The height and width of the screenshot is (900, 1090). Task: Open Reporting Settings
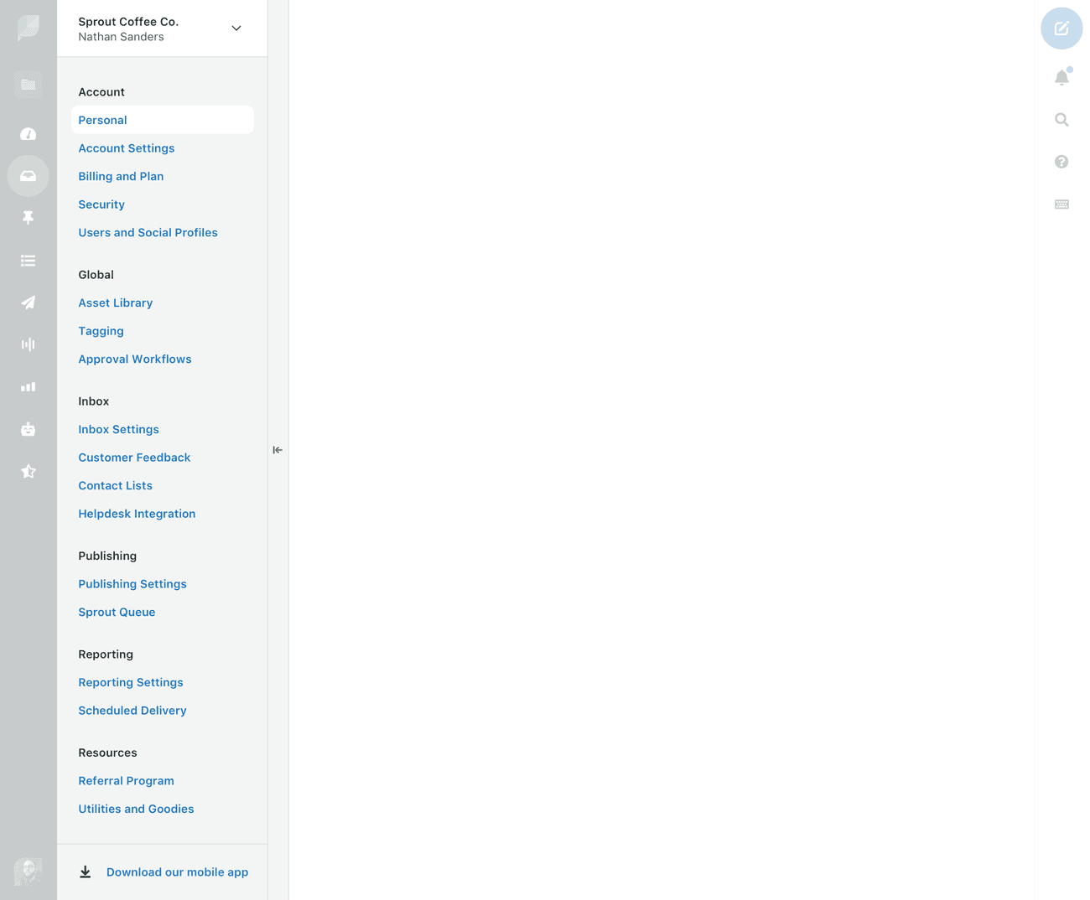tap(131, 683)
